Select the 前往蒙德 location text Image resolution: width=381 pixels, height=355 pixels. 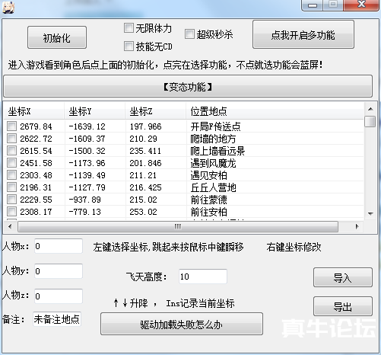209,200
